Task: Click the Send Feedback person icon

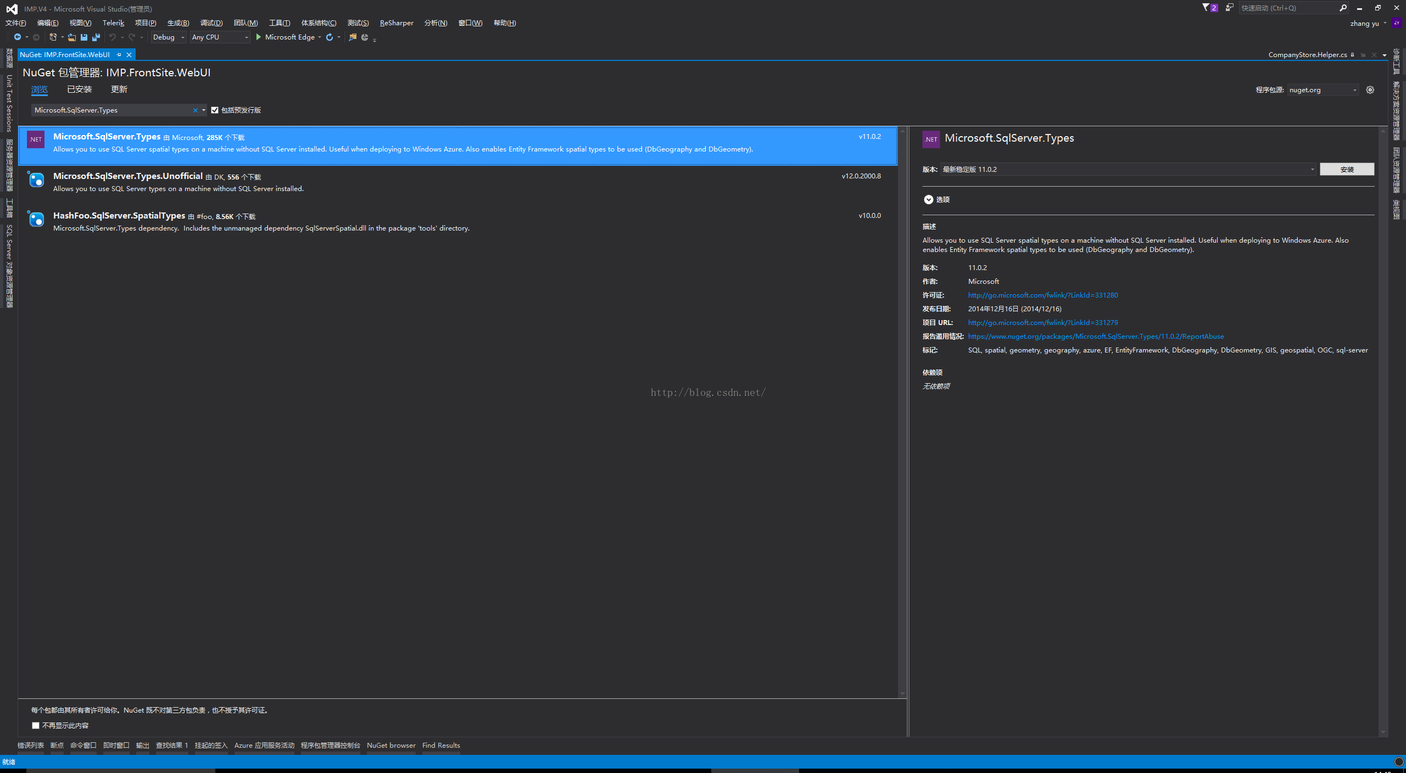Action: tap(1229, 8)
